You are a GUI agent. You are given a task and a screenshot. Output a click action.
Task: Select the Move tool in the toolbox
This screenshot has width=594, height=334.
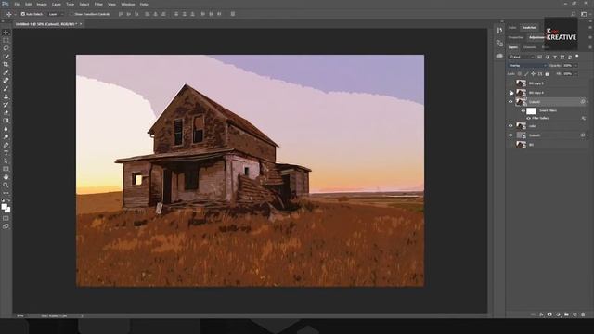pyautogui.click(x=6, y=32)
